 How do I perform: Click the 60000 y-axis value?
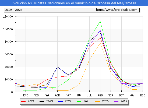click(9, 54)
